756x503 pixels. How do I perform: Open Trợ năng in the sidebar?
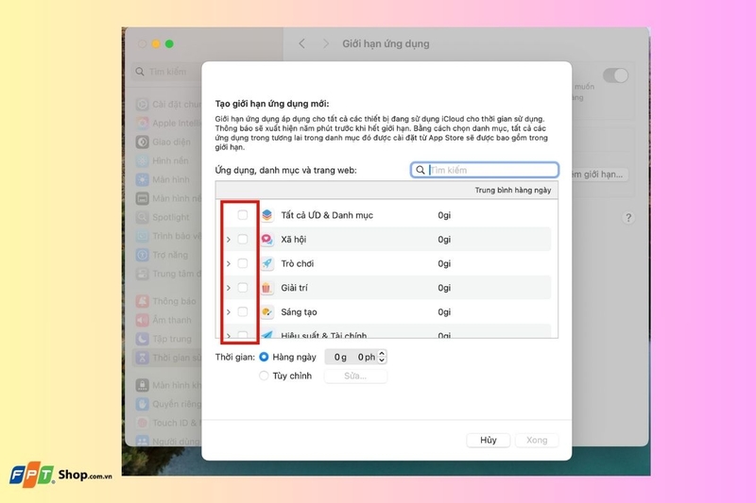(x=168, y=255)
